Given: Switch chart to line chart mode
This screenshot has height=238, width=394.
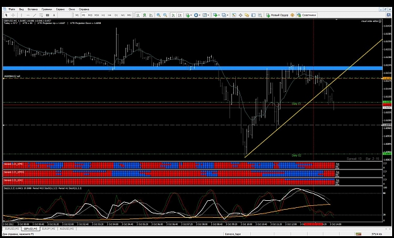Looking at the screenshot, I should (x=151, y=15).
